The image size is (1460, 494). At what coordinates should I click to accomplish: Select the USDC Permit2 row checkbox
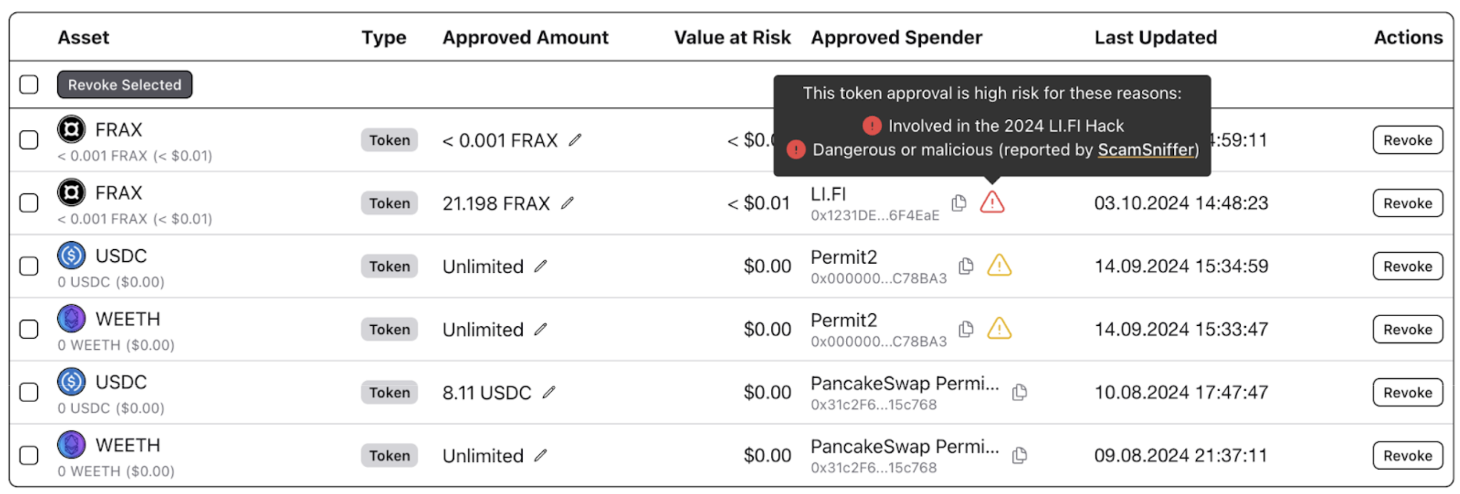(x=29, y=266)
